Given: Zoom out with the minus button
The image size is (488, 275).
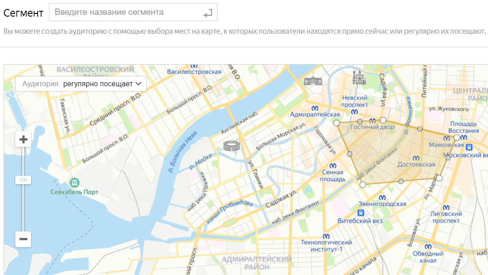Looking at the screenshot, I should click(x=23, y=239).
